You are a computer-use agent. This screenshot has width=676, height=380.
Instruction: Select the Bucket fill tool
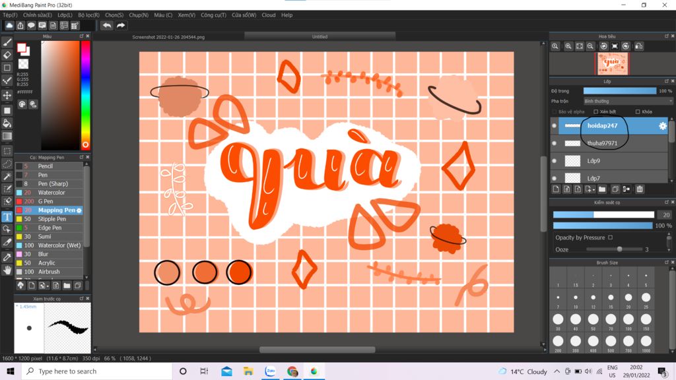(x=7, y=123)
